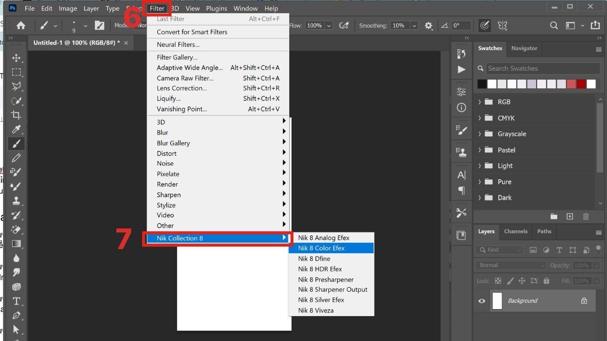Toggle pressure for size target icon

click(485, 25)
